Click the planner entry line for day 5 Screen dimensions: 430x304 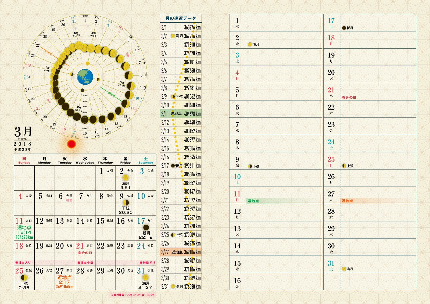tap(284, 92)
